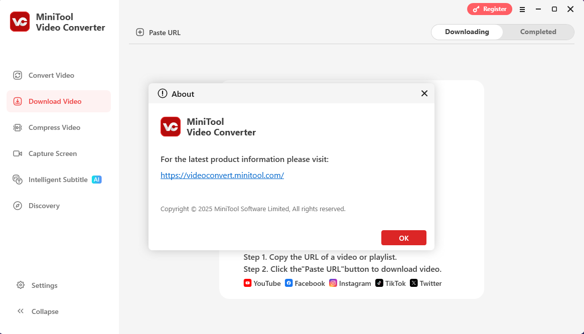
Task: Click the copyright notice text
Action: coord(253,209)
